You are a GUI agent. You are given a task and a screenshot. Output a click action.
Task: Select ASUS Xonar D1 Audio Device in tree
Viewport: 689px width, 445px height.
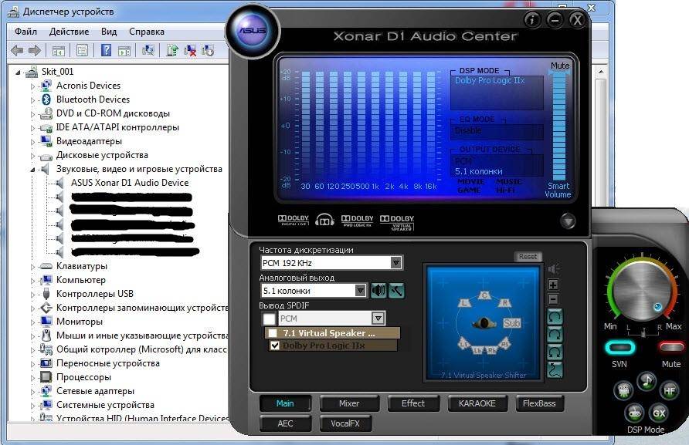(x=130, y=183)
